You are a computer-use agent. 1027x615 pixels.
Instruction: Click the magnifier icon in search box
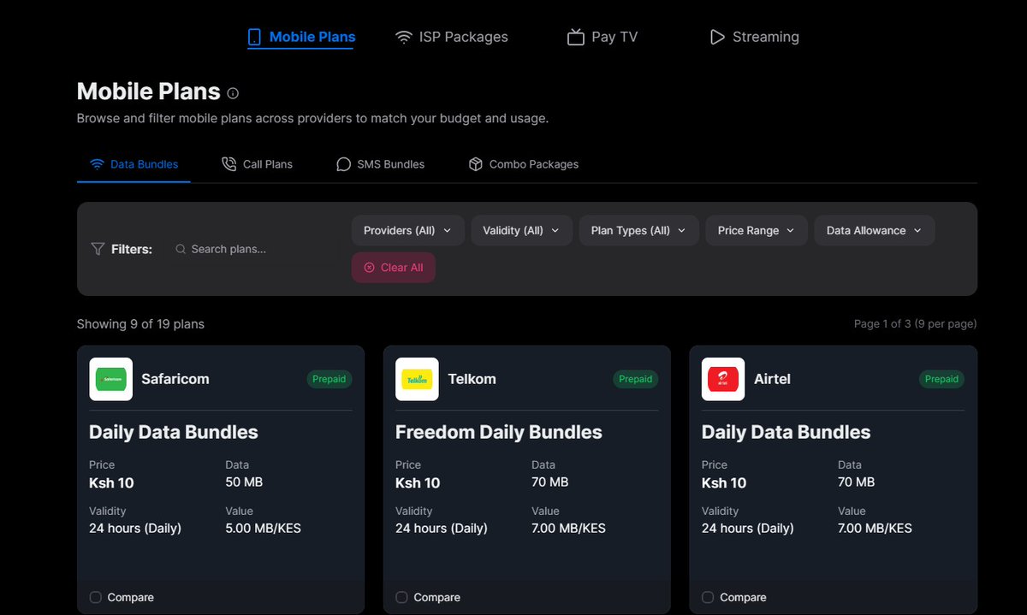[x=181, y=249]
